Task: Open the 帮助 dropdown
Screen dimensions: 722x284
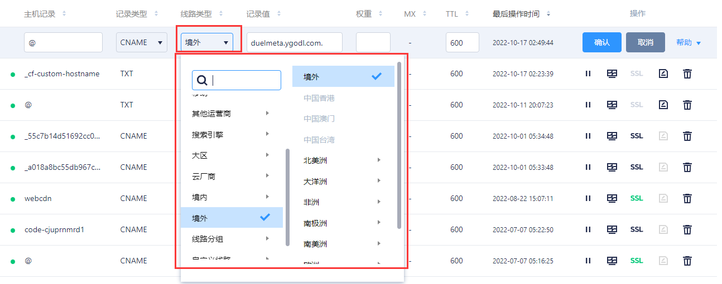Action: pyautogui.click(x=689, y=42)
